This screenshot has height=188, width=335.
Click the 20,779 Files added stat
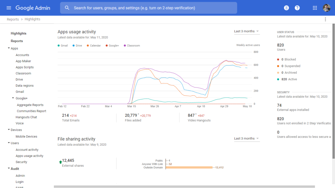(138, 117)
